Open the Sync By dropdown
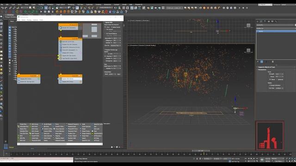The width and height of the screenshot is (296, 166). 116,46
